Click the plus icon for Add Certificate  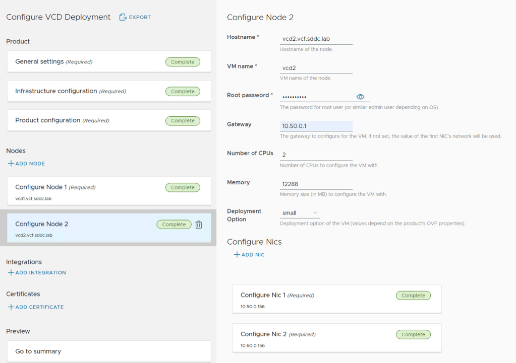tap(11, 307)
